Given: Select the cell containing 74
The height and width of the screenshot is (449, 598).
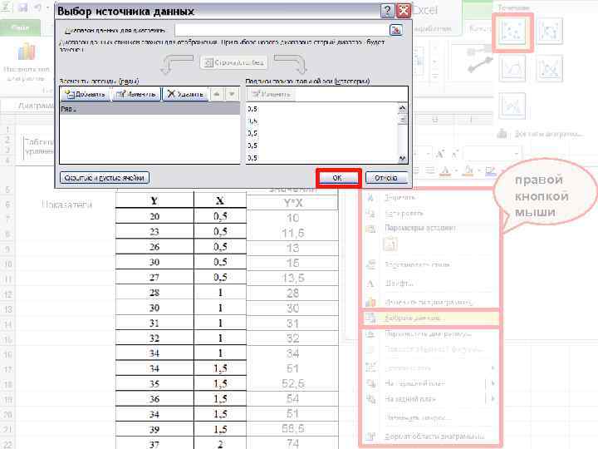Looking at the screenshot, I should coord(292,443).
